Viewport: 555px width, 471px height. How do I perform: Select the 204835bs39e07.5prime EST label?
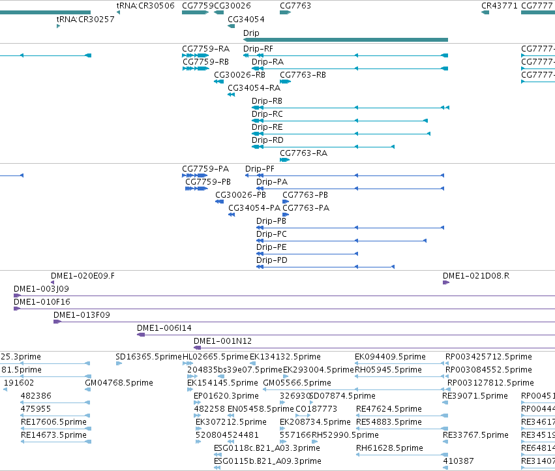point(235,370)
